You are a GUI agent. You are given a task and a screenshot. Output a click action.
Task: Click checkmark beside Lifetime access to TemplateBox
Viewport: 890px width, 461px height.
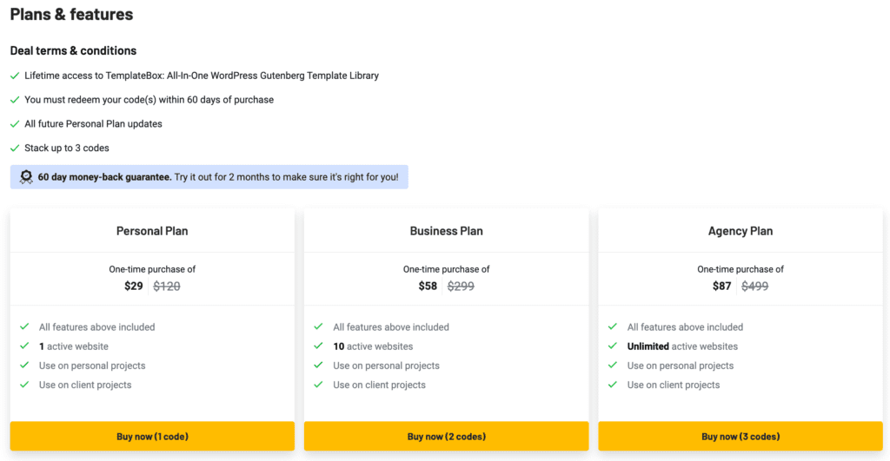[15, 76]
